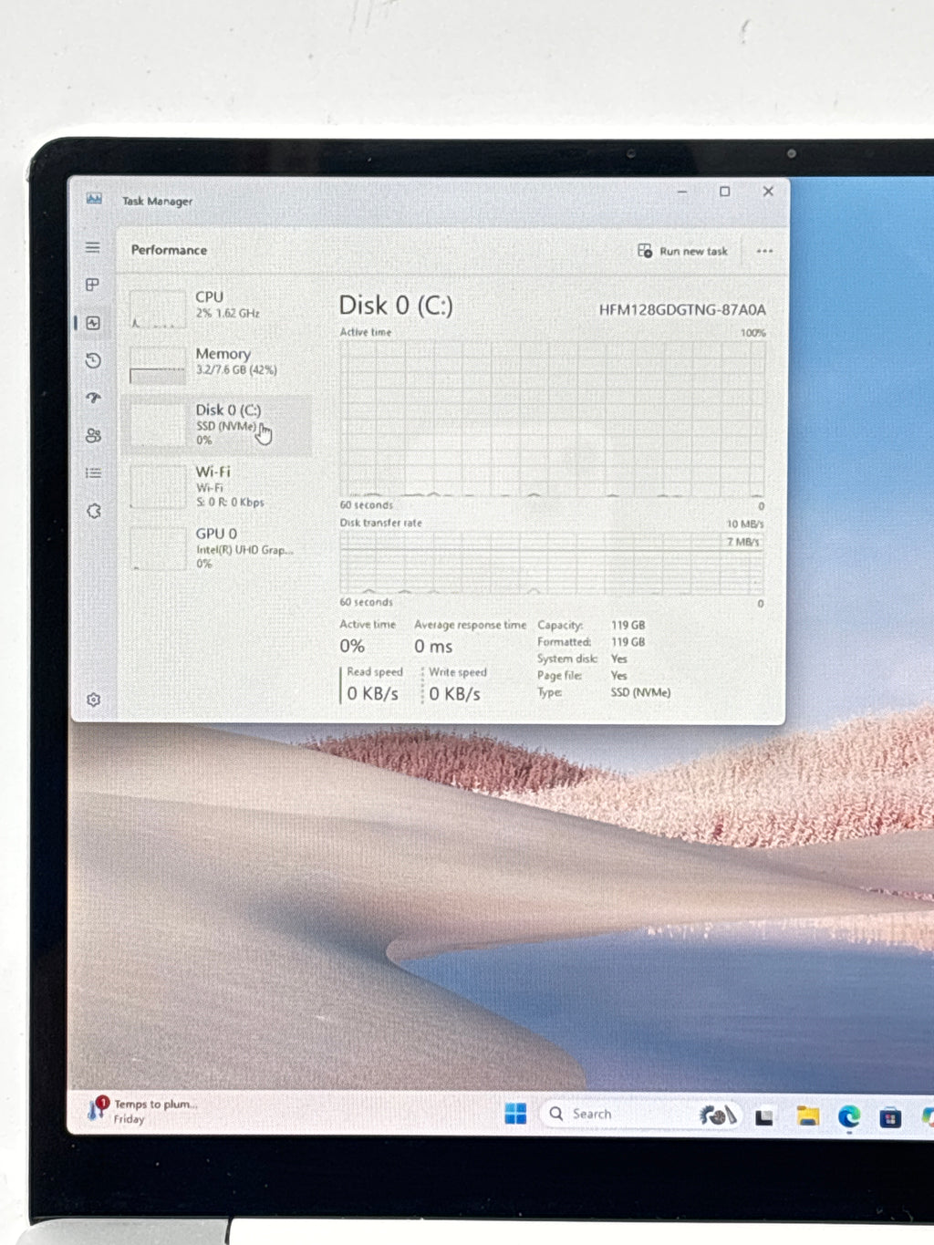934x1245 pixels.
Task: Select Disk 0 (C:) performance entry
Action: click(217, 425)
